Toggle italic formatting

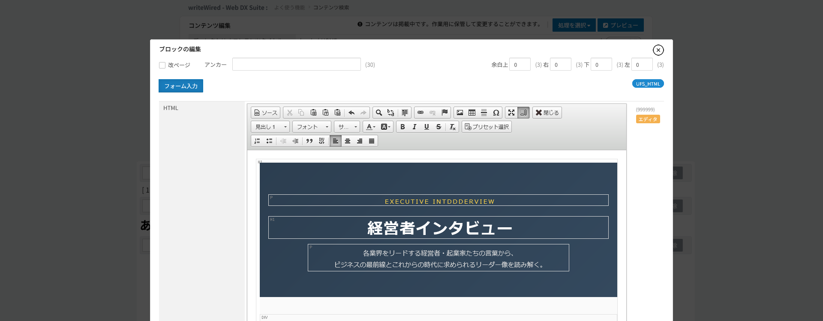tap(415, 127)
